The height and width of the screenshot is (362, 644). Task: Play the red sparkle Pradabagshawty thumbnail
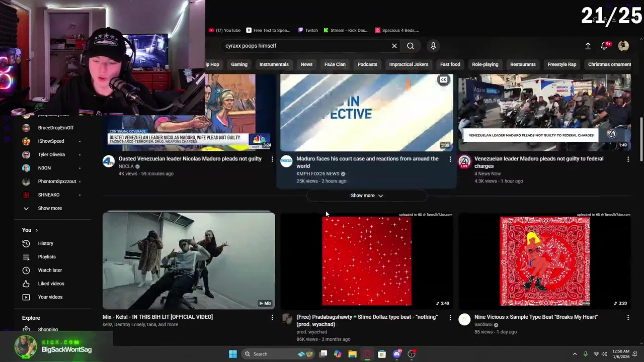367,260
